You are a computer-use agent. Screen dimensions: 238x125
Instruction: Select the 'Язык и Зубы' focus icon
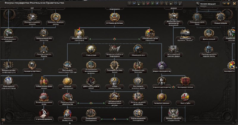(x=185, y=97)
